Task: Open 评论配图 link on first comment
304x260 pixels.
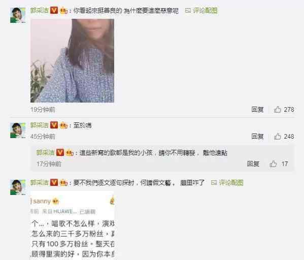Action: point(201,11)
